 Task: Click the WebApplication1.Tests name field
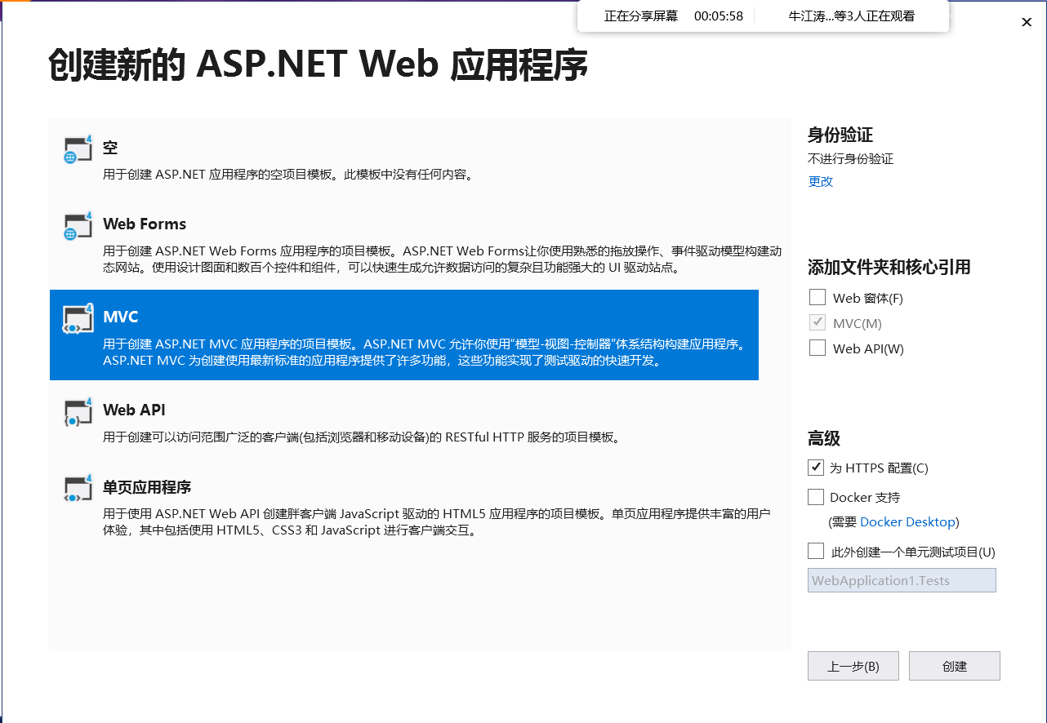tap(902, 580)
